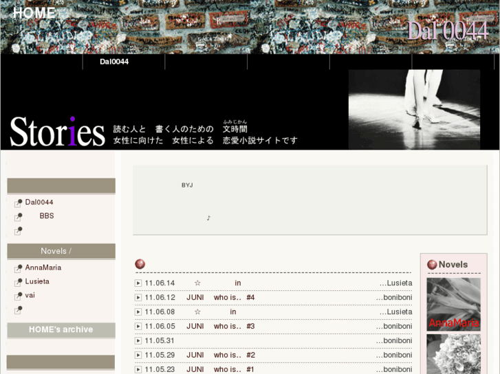Image resolution: width=500 pixels, height=374 pixels.
Task: Open the Dal0044 item in the black nav bar
Action: tap(114, 62)
